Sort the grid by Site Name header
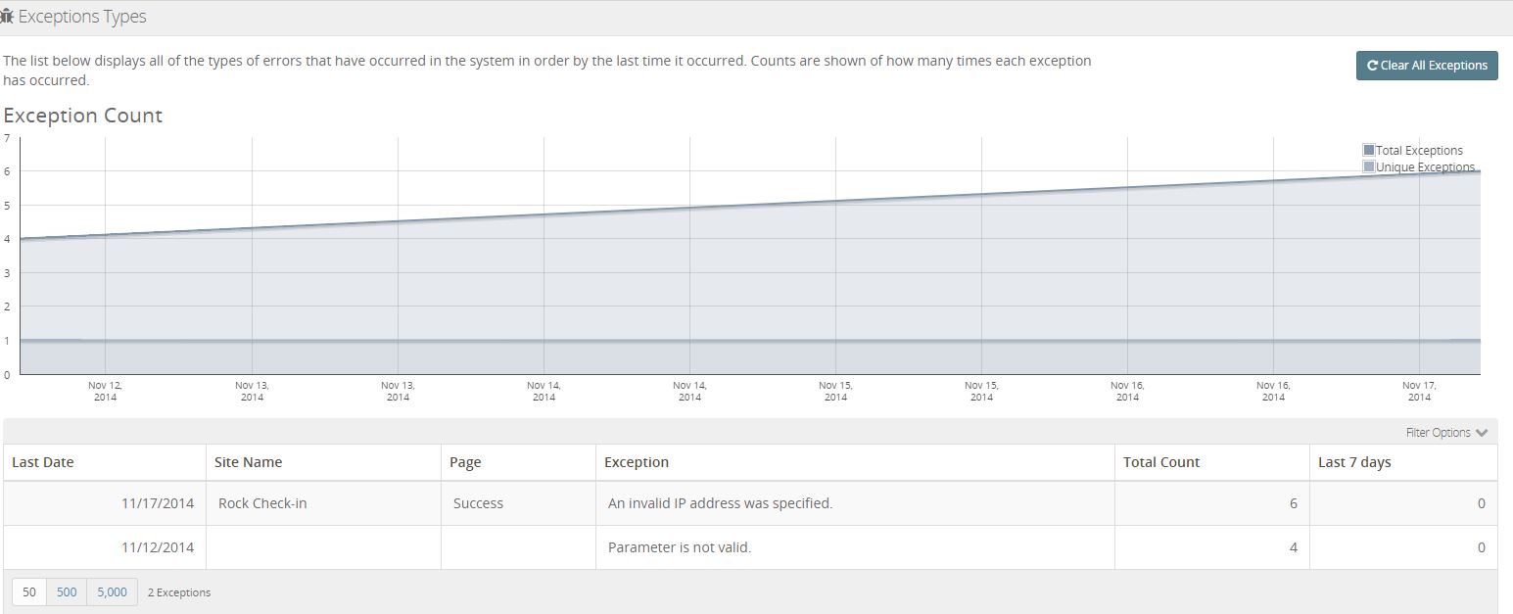Viewport: 1513px width, 614px height. pyautogui.click(x=248, y=462)
